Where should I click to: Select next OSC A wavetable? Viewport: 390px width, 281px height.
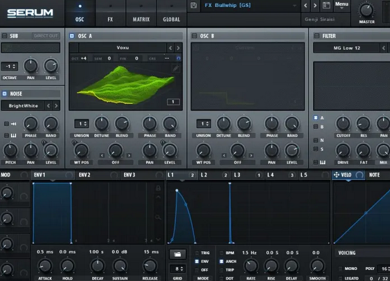click(178, 48)
